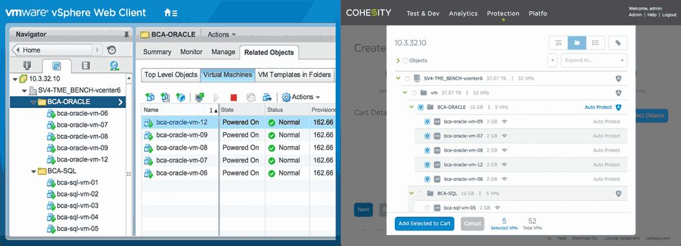Pin the Navigator panel
The image size is (681, 246).
(126, 34)
